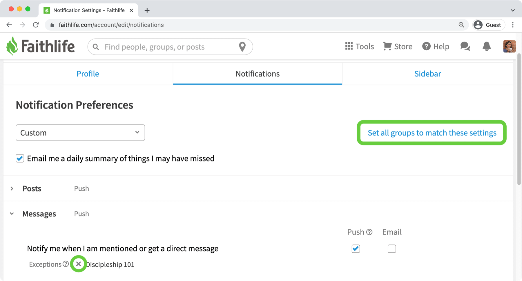Click the Faithlife logo
Screen dimensions: 522x281
click(41, 46)
